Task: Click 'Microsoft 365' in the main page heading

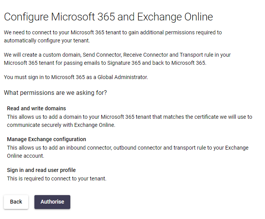Action: click(83, 17)
